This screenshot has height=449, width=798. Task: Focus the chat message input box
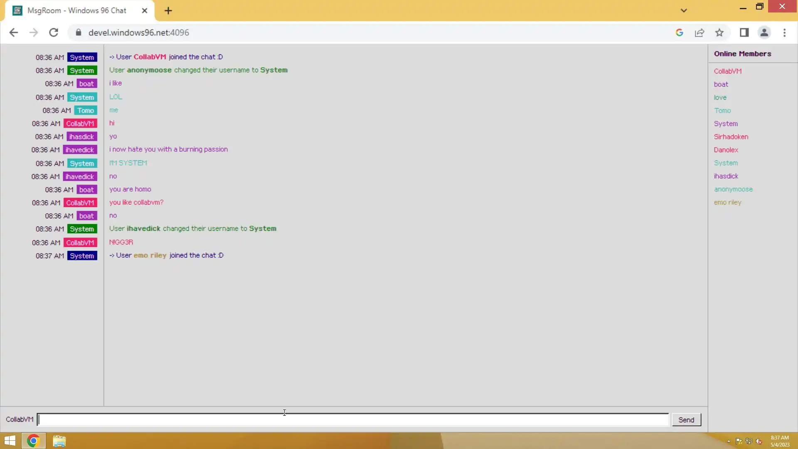(352, 419)
